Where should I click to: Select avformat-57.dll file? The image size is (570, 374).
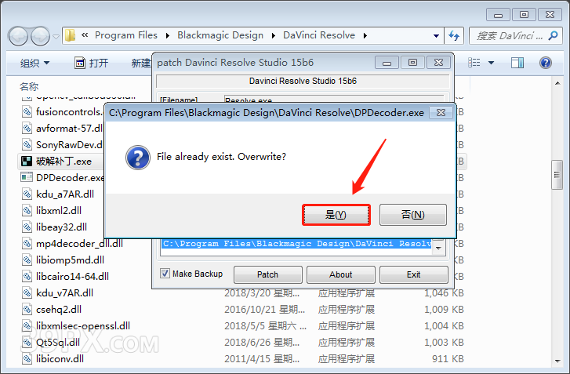[x=69, y=129]
